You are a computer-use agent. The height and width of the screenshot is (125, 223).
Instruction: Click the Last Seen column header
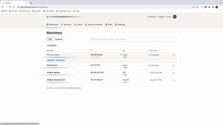(x=153, y=50)
